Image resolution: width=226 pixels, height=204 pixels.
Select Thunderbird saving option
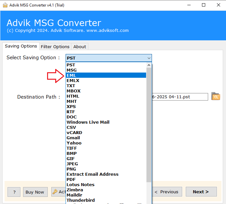pyautogui.click(x=106, y=200)
